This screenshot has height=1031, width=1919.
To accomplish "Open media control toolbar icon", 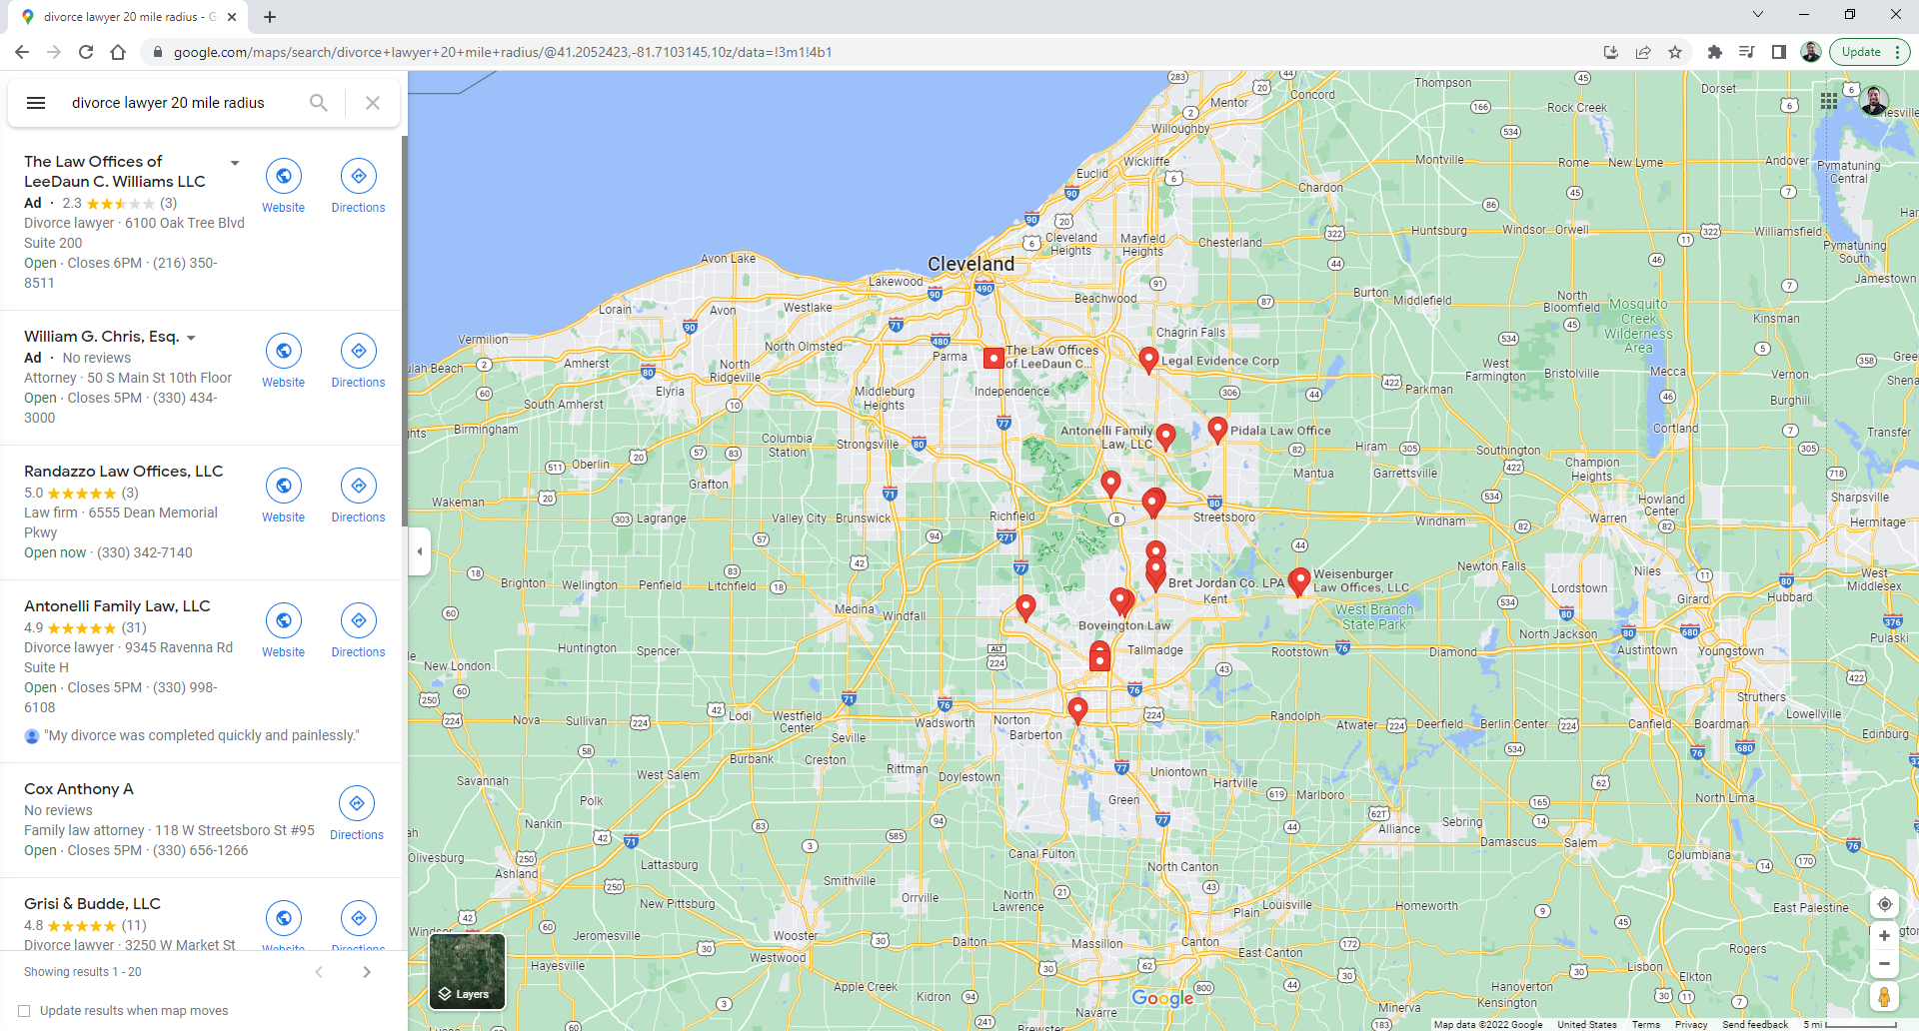I will (1747, 52).
